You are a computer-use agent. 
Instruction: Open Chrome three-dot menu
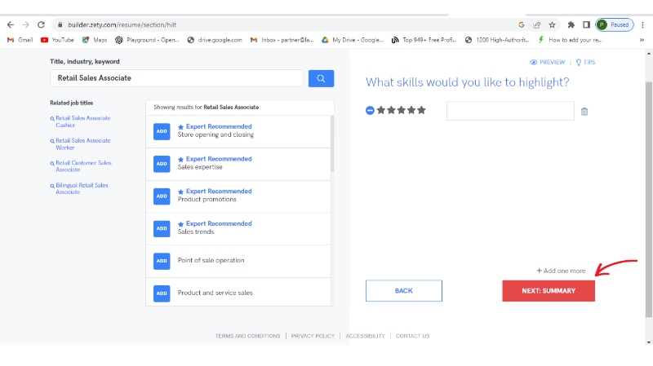pyautogui.click(x=642, y=25)
